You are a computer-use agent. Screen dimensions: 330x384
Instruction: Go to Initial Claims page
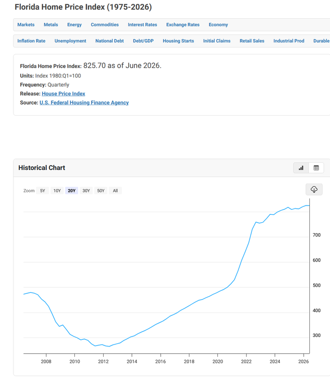pos(217,41)
